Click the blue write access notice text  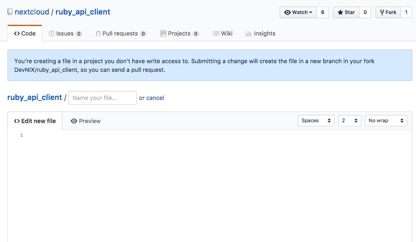pyautogui.click(x=194, y=66)
